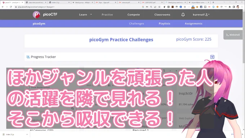Screen dimensions: 245x138
Task: Open the Chrome three-dot menu
Action: point(242,7)
